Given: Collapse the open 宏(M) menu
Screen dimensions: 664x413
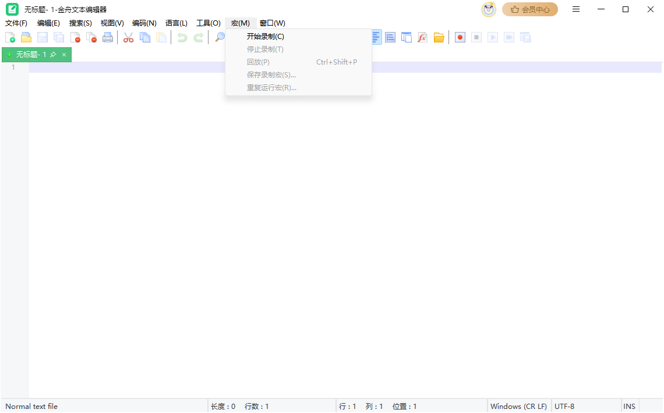Looking at the screenshot, I should click(x=241, y=23).
